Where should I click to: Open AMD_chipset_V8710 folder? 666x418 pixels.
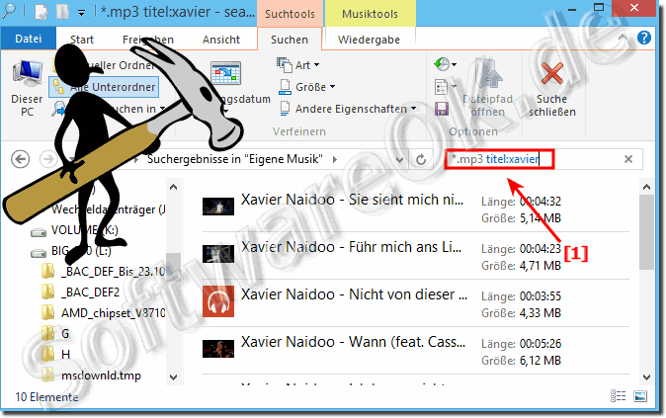[x=113, y=313]
